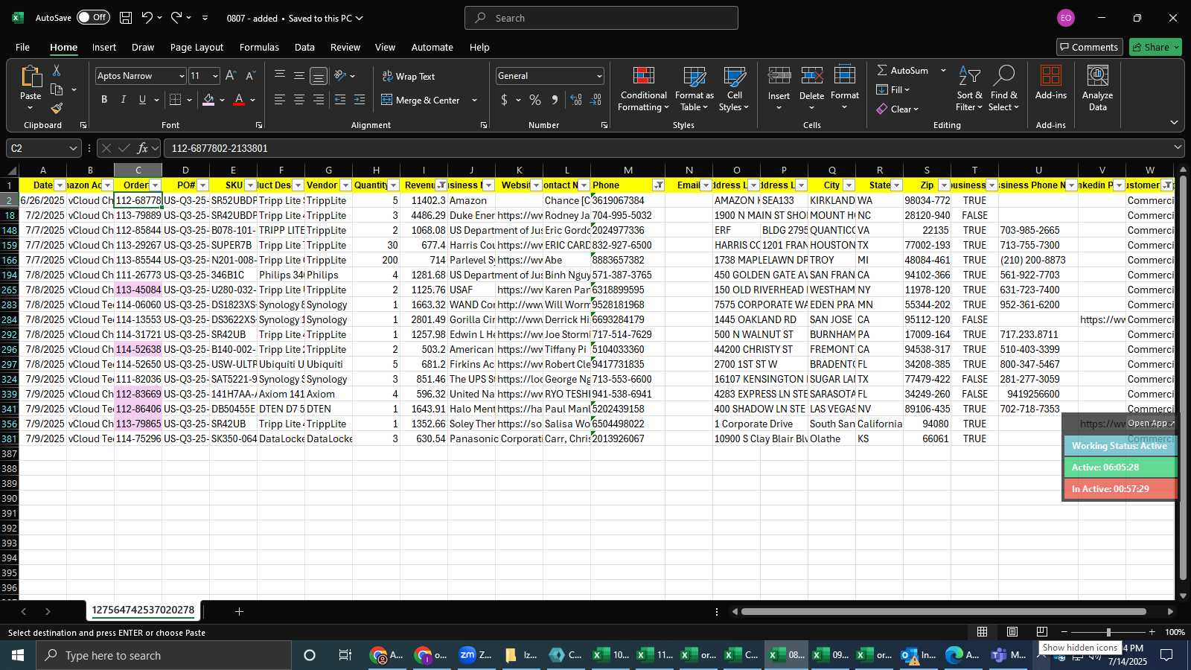Click the Cut scissors icon
The width and height of the screenshot is (1191, 670).
[x=57, y=70]
